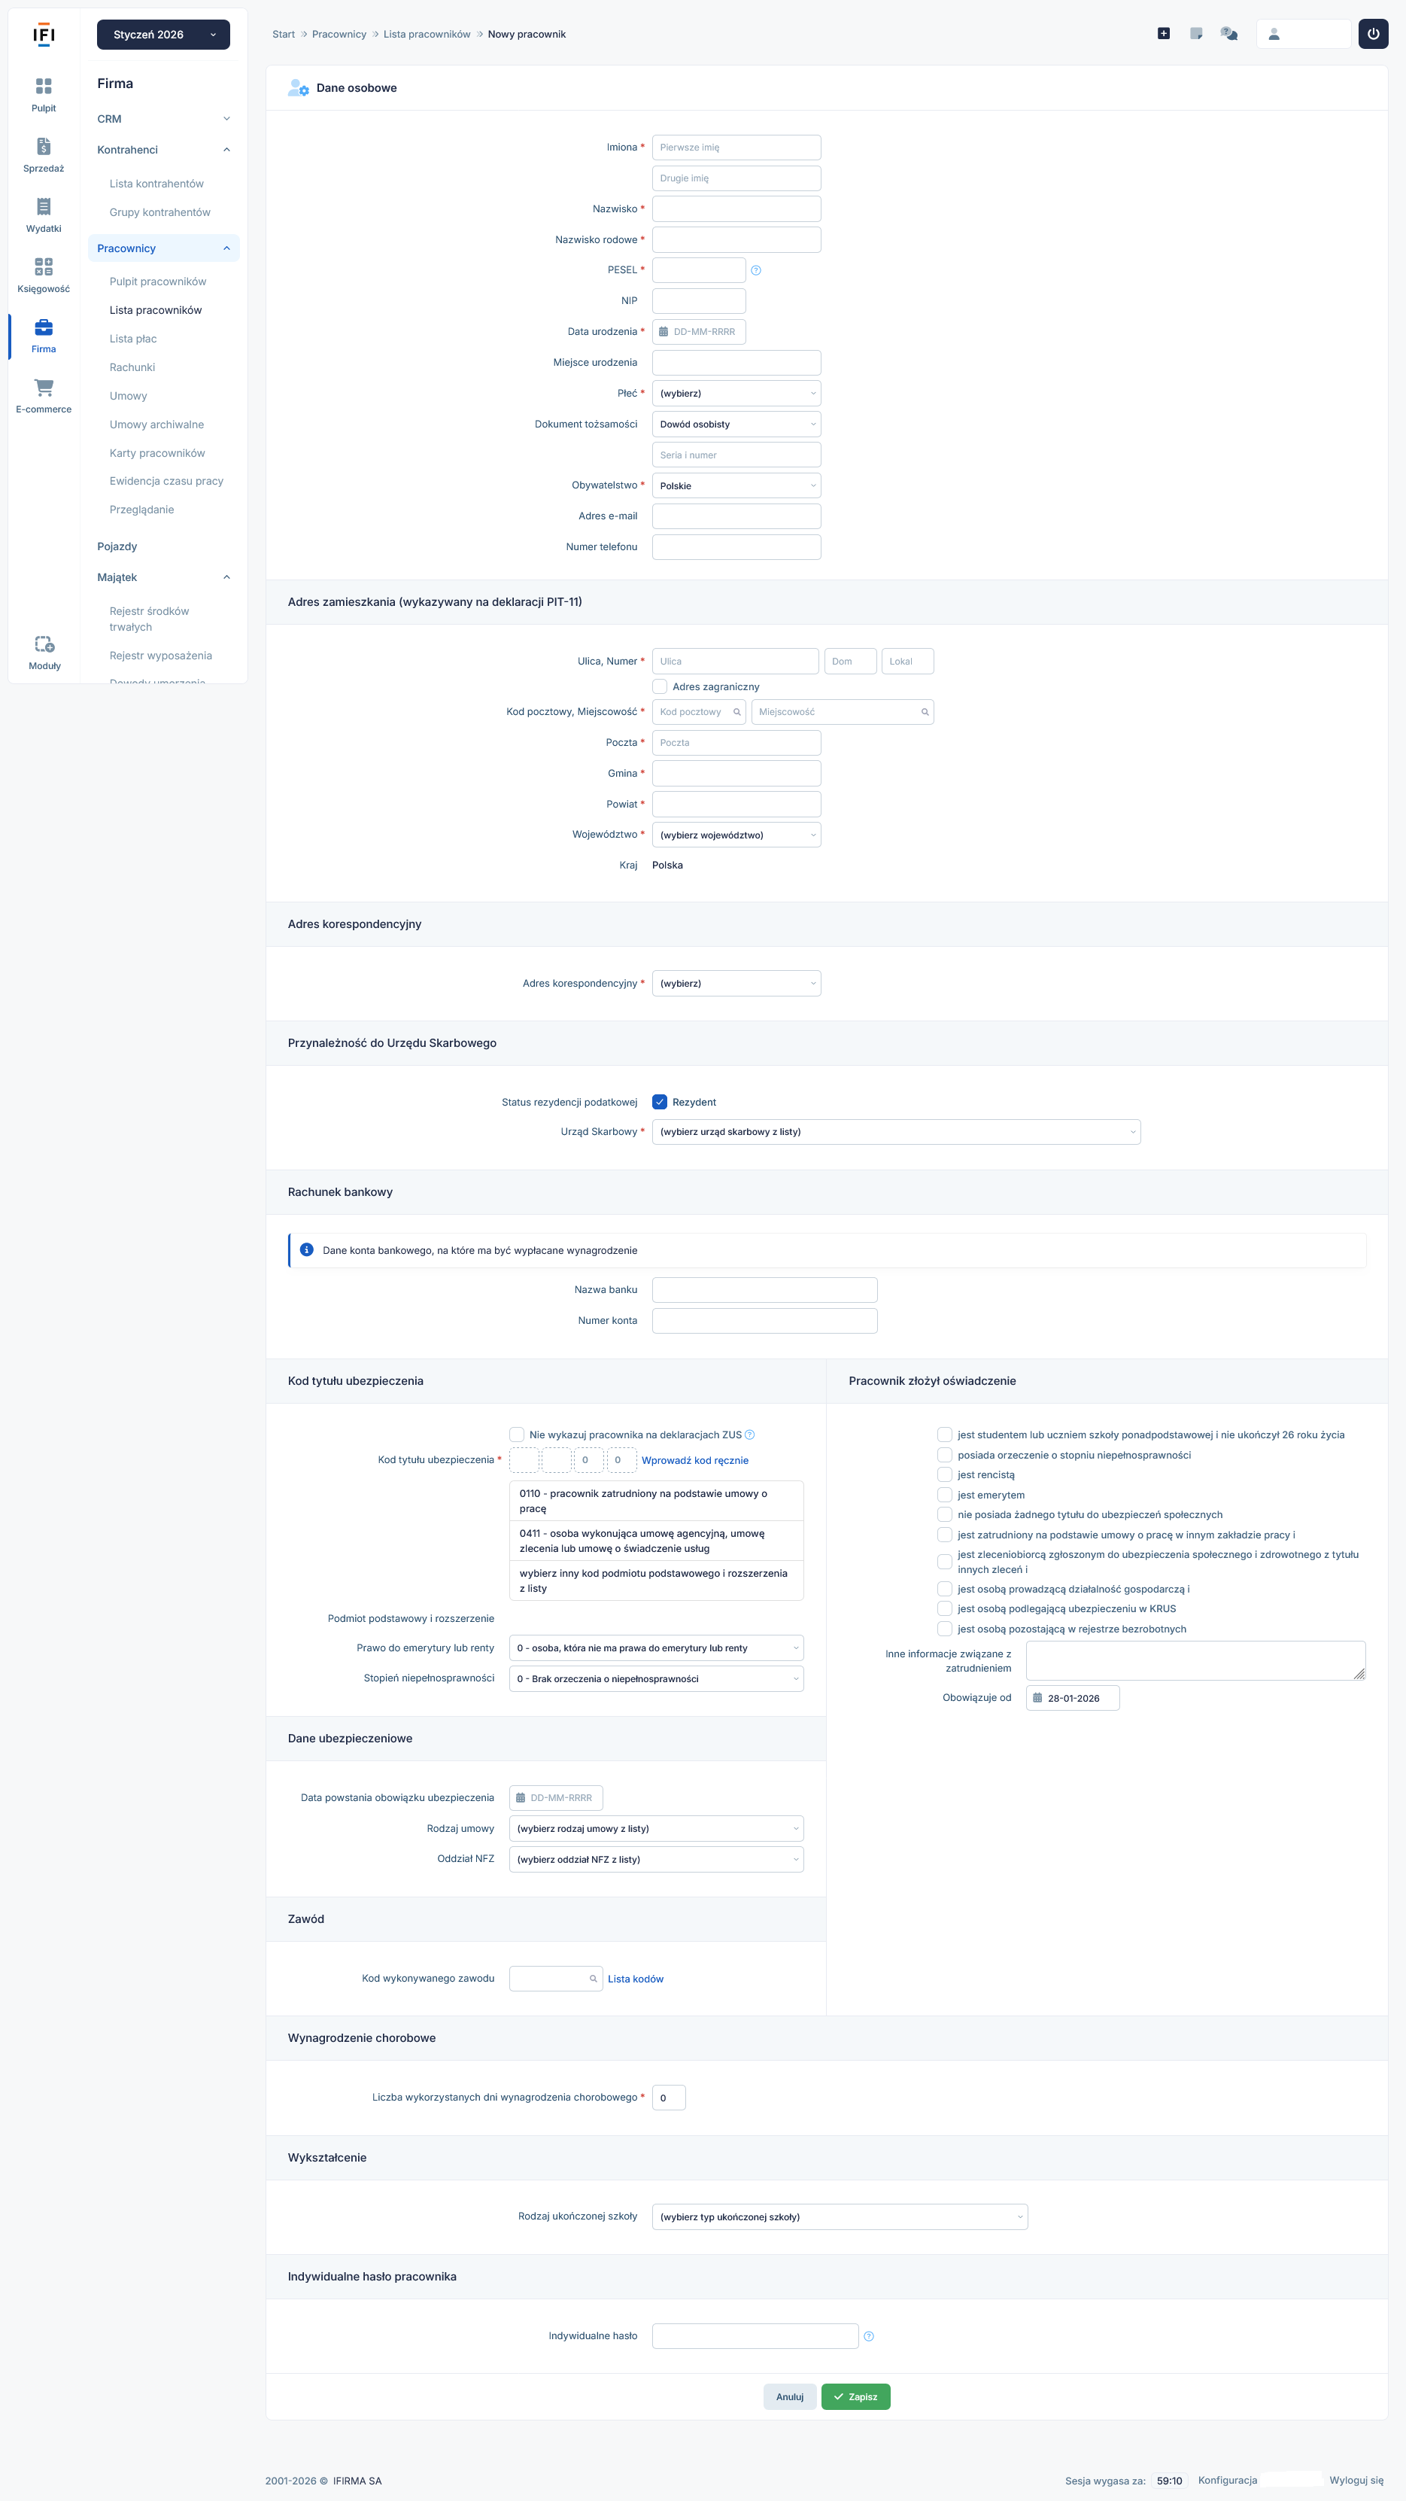This screenshot has height=2501, width=1406.
Task: Open the Styczeń 2026 period dropdown
Action: [x=163, y=35]
